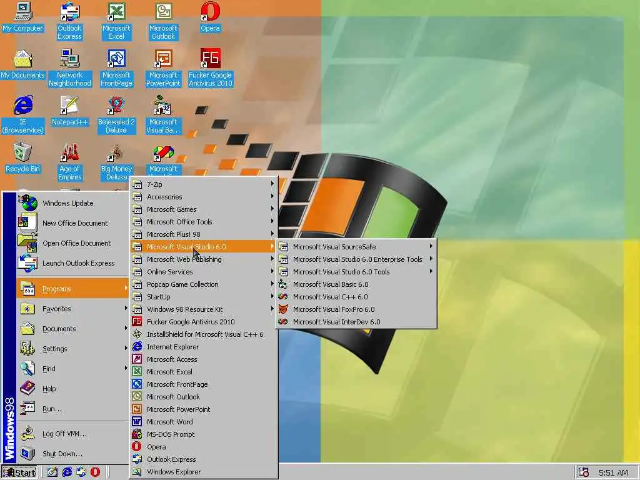Launch Microsoft Access from Programs menu
The height and width of the screenshot is (480, 640).
(204, 359)
